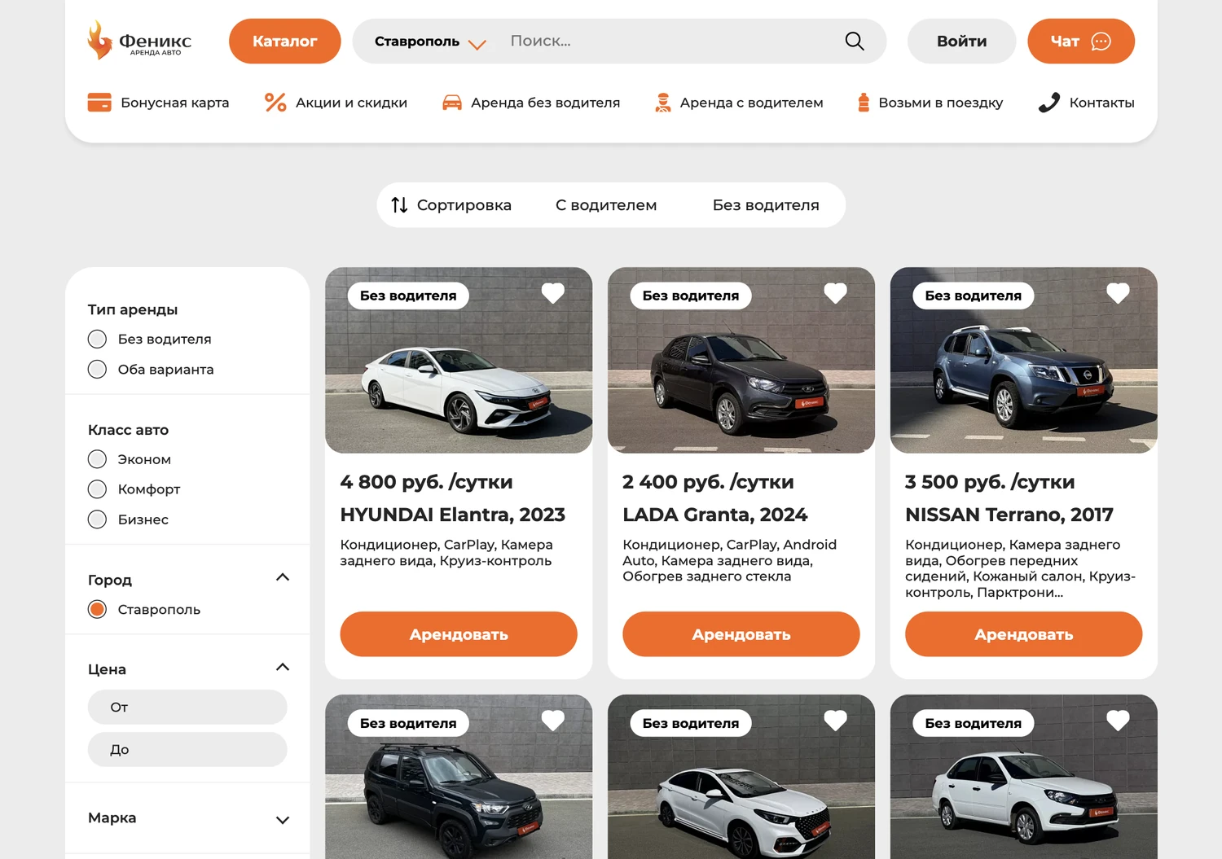Screen dimensions: 1222x859
Task: Collapse the Город filter section
Action: point(283,577)
